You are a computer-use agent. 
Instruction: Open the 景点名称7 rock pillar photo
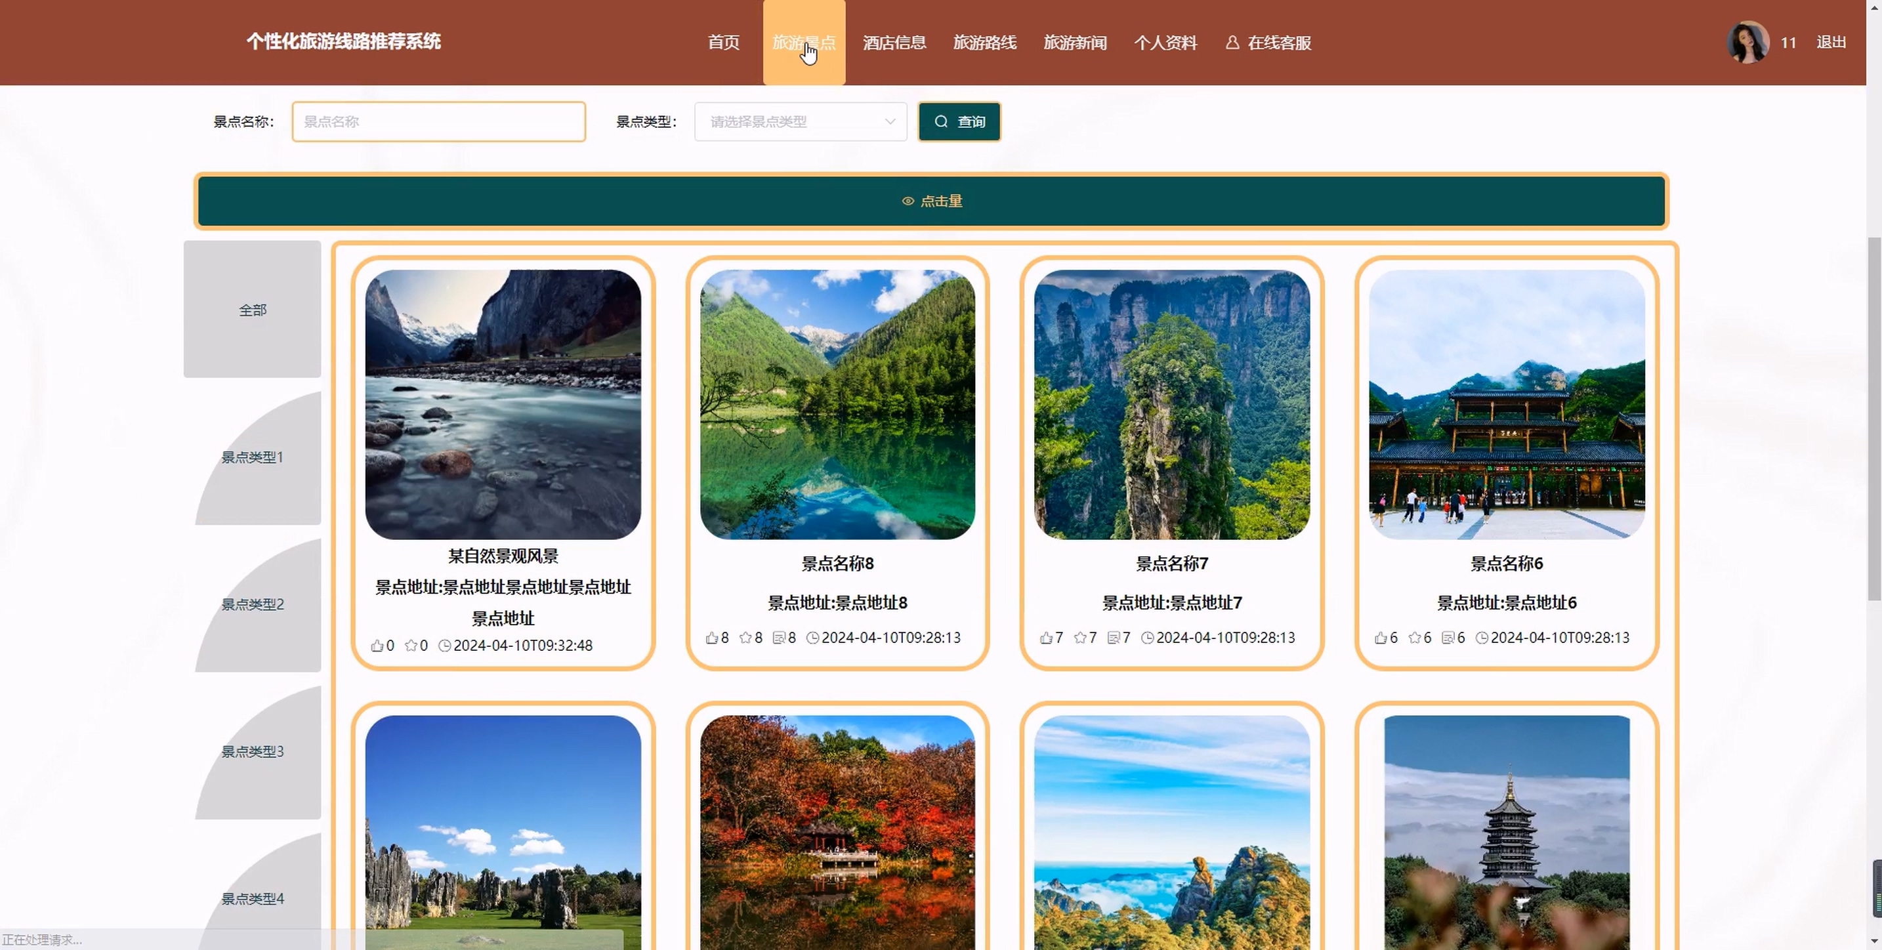(x=1172, y=405)
